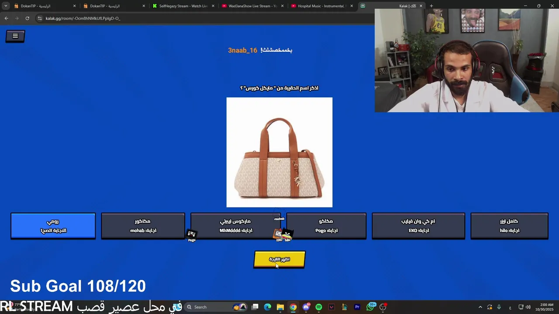Close the Hospital Music tab
The image size is (559, 314).
(352, 6)
